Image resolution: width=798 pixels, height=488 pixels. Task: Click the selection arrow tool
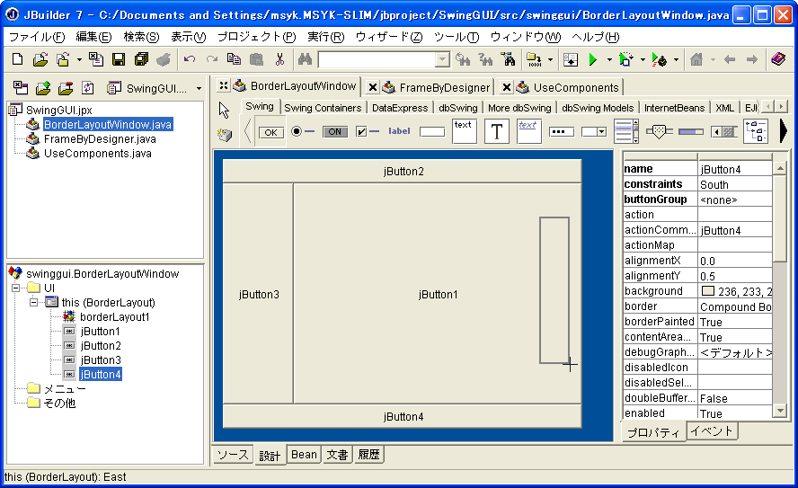[225, 111]
